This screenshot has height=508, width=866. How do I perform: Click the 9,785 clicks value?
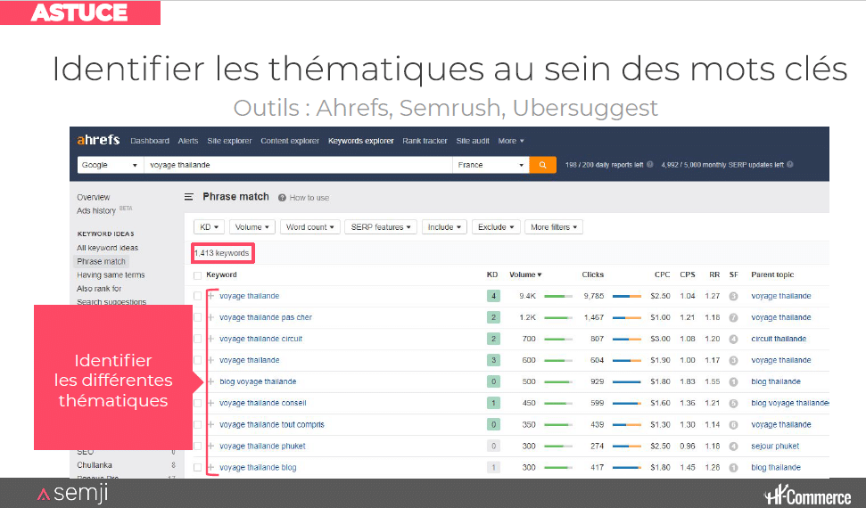(594, 296)
